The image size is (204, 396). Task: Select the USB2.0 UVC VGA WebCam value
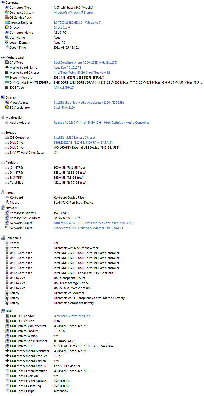(x=72, y=288)
